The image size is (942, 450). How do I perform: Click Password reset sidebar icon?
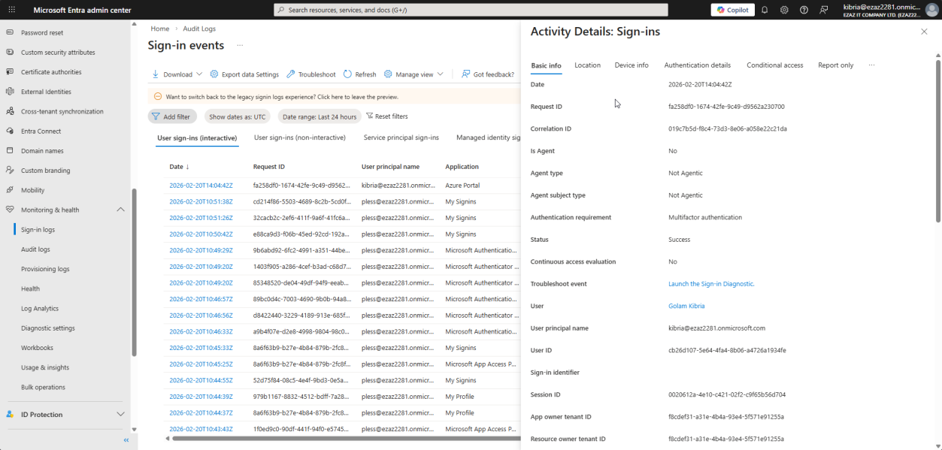[x=10, y=33]
